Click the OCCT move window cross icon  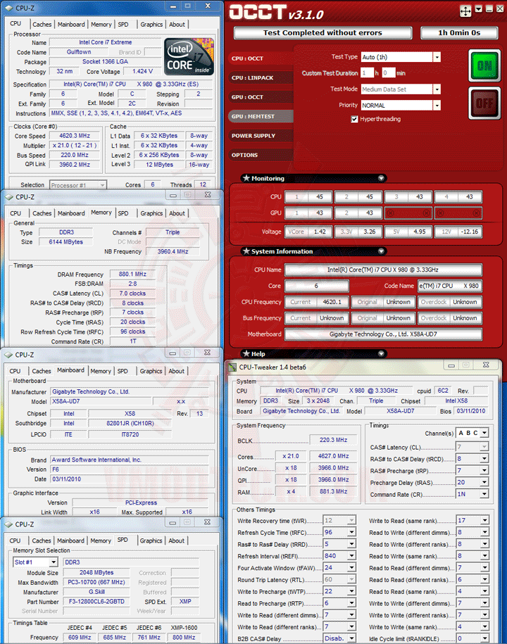point(465,11)
